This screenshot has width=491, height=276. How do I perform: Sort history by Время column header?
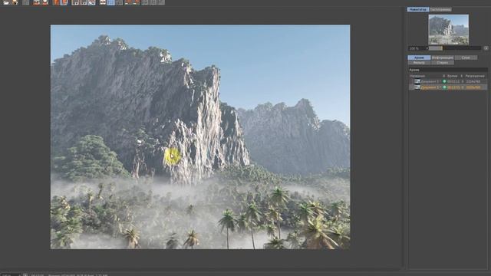coord(452,76)
